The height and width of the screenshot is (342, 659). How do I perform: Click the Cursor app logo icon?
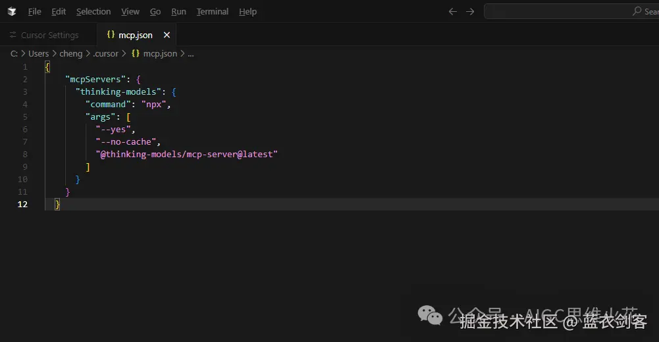pyautogui.click(x=12, y=11)
